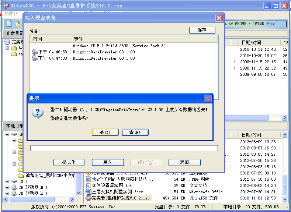Select the 三层交换机配置实例.docx file
This screenshot has width=291, height=212.
(118, 192)
